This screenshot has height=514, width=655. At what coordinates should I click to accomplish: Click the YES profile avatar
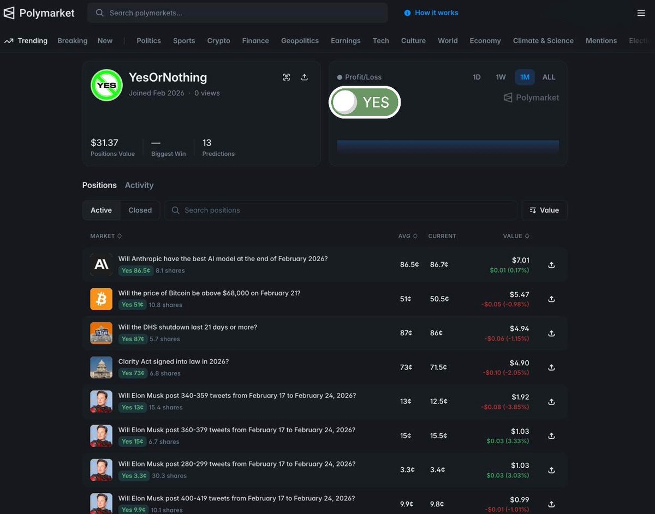[106, 85]
